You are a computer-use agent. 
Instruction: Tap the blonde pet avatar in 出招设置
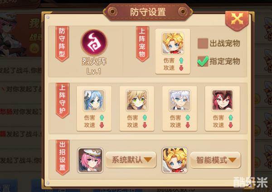(175, 160)
